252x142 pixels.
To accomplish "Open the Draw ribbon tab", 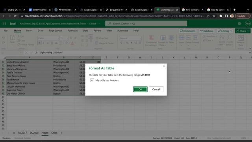I will pos(41,31).
